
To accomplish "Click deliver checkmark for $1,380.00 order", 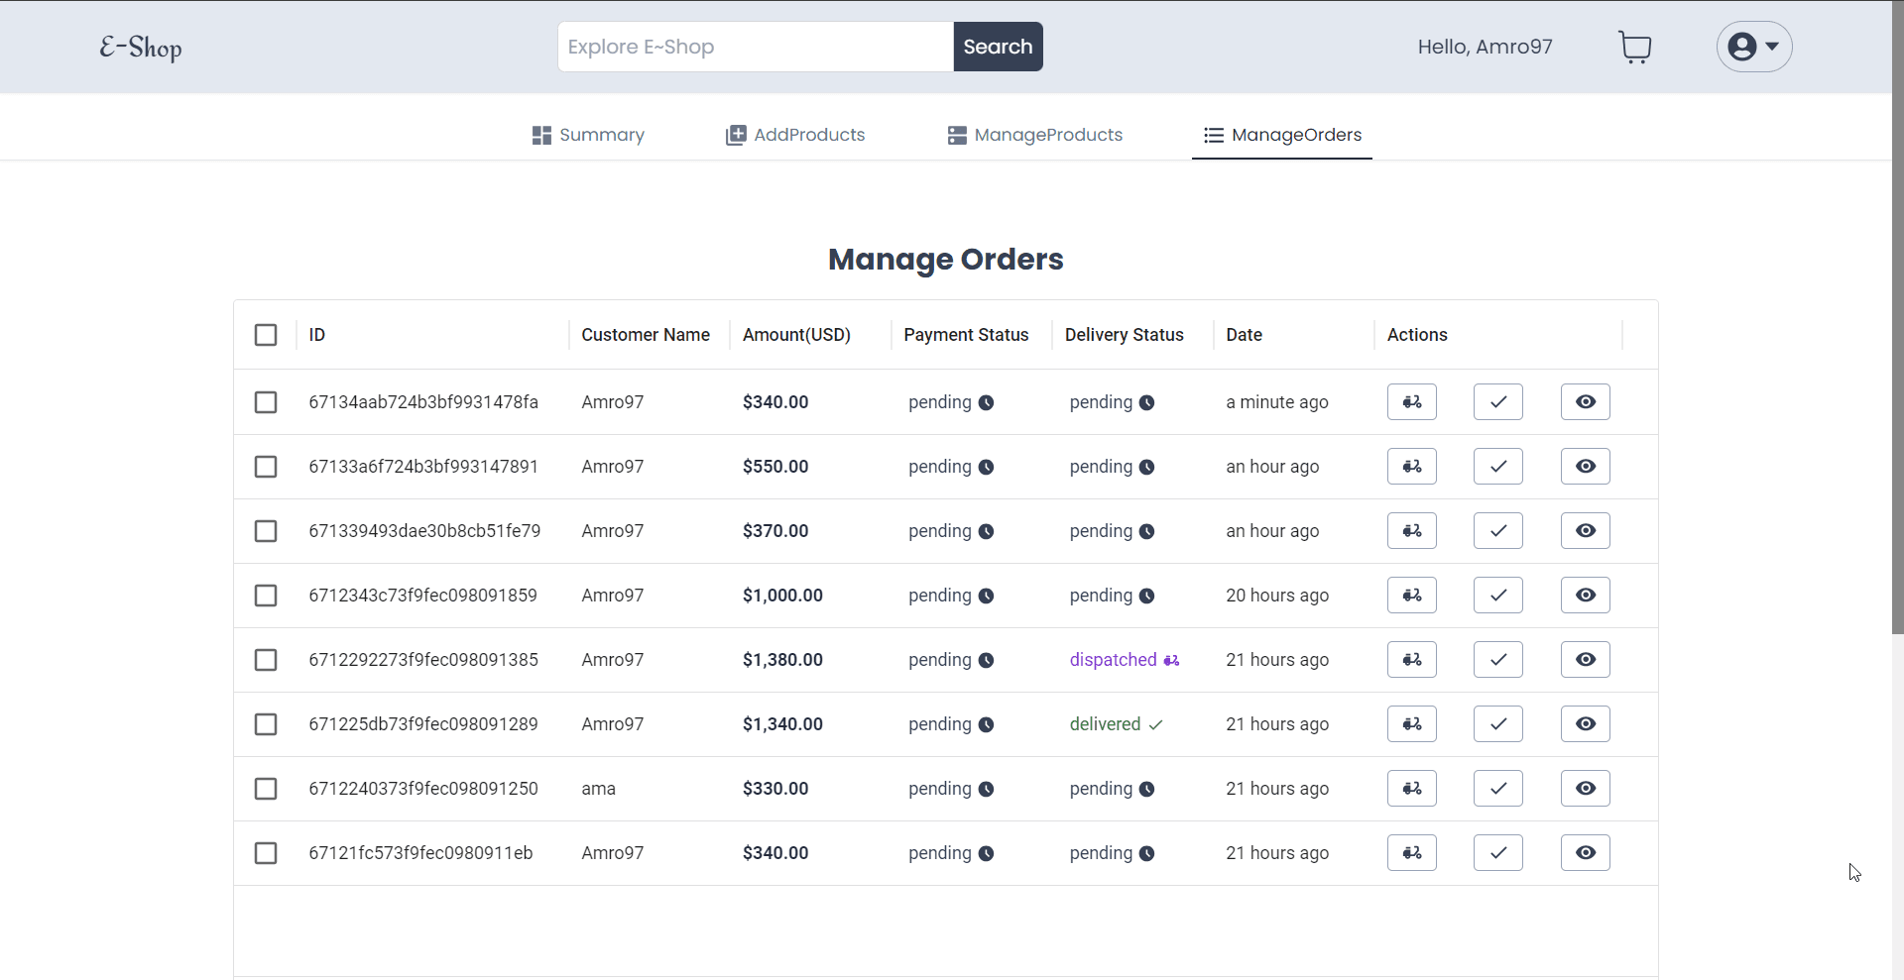I will pos(1497,660).
